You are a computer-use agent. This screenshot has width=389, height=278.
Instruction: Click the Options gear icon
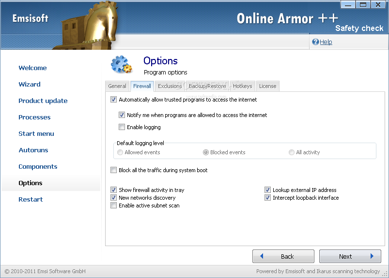(121, 65)
